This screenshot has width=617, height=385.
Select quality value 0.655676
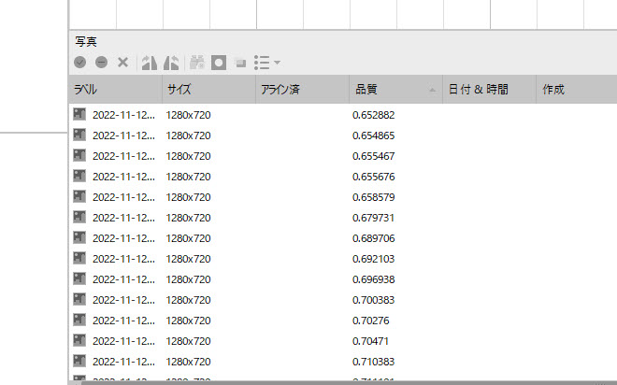(x=373, y=177)
